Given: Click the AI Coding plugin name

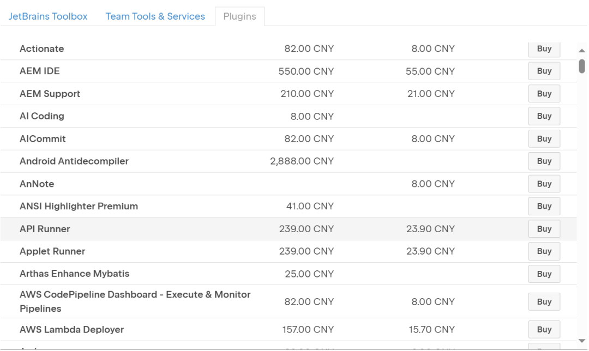Looking at the screenshot, I should [x=41, y=116].
